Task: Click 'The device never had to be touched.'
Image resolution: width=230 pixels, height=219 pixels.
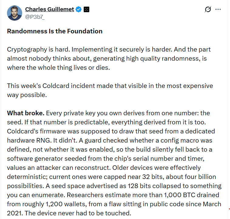Action: (78, 213)
